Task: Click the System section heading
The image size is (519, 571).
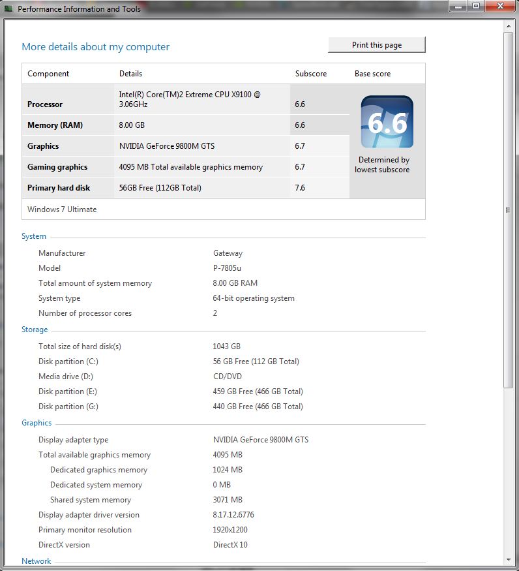Action: coord(34,236)
